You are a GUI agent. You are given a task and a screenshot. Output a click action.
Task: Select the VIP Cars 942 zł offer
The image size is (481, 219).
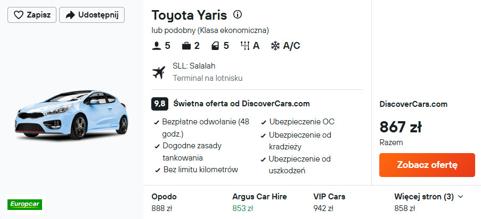point(329,202)
